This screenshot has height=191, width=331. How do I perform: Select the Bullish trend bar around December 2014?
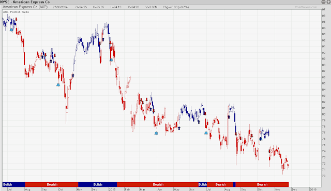[x=98, y=184]
